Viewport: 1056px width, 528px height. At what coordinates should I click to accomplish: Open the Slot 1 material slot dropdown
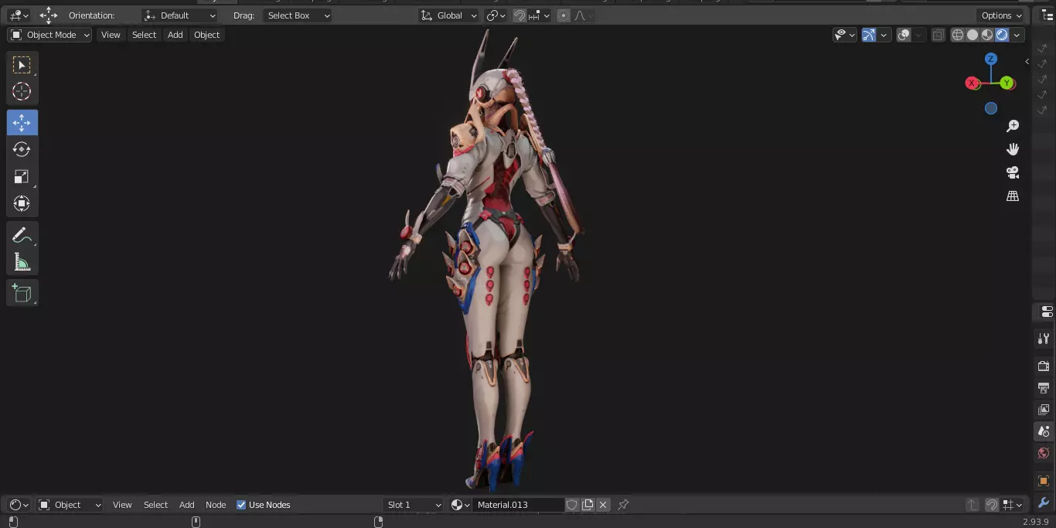tap(414, 505)
